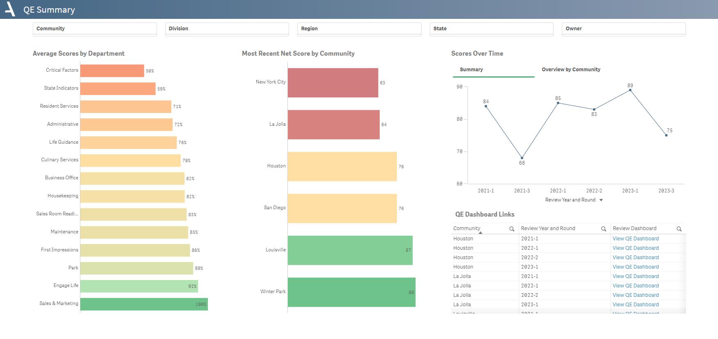Open the State filter pane
The image size is (718, 339).
point(492,29)
